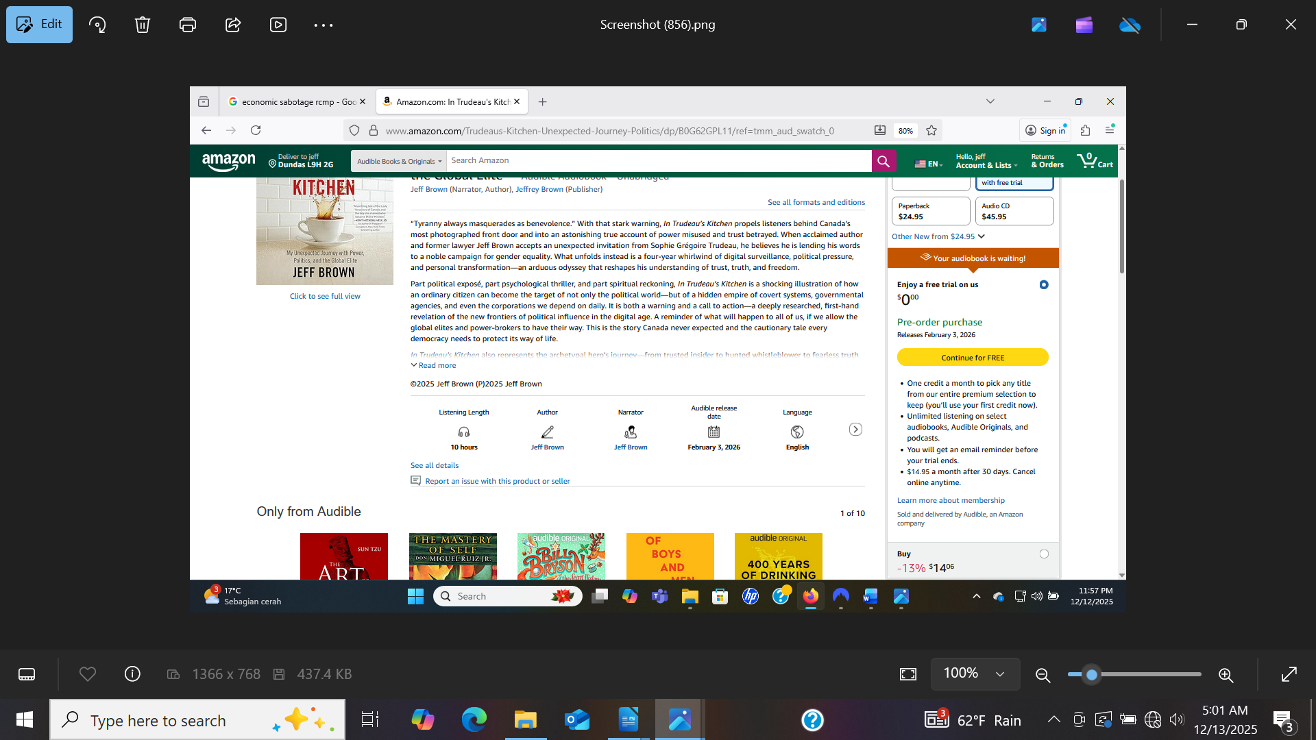The height and width of the screenshot is (740, 1316).
Task: Open the 100% zoom level dropdown
Action: click(x=975, y=674)
